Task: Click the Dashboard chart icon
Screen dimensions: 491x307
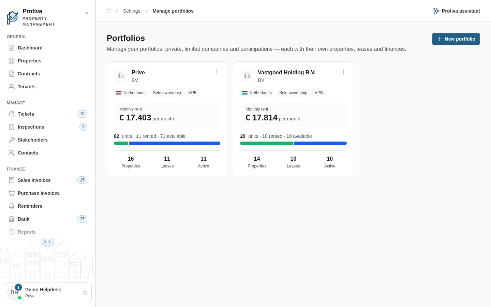Action: tap(12, 48)
